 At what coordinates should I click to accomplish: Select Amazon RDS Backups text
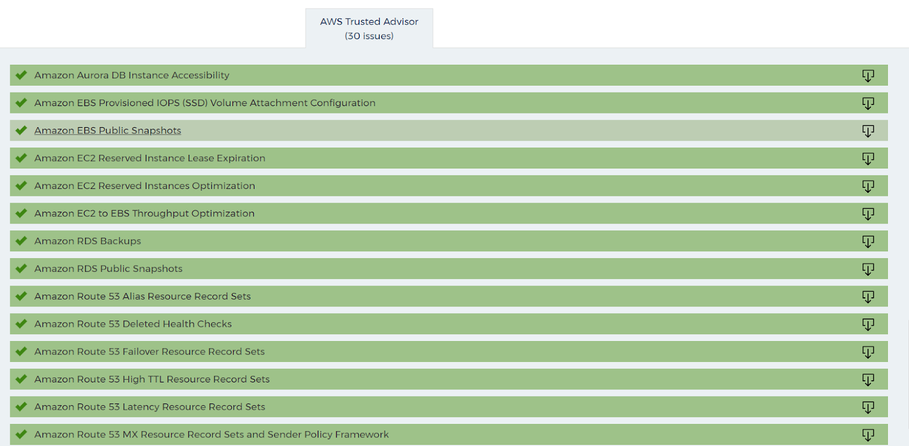pos(87,241)
